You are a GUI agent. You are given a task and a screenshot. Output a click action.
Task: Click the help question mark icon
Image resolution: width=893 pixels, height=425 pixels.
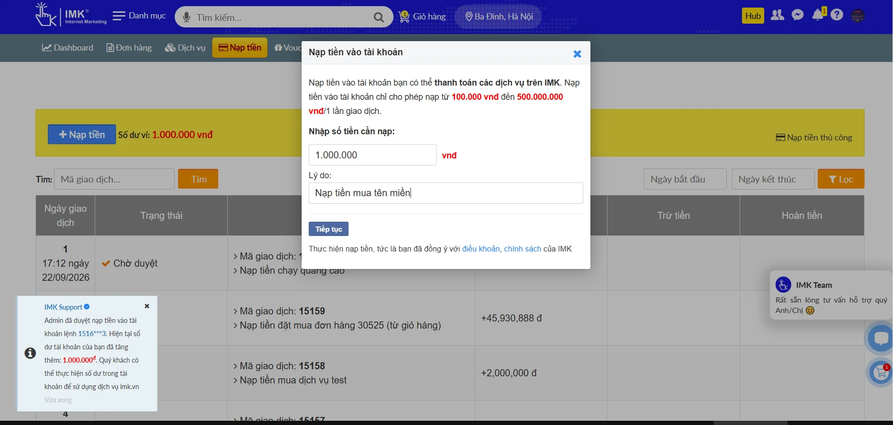pos(837,15)
